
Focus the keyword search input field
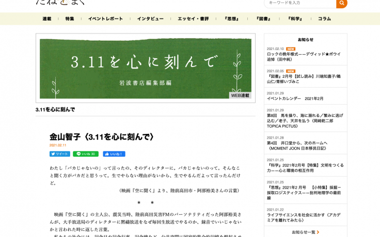point(300,3)
